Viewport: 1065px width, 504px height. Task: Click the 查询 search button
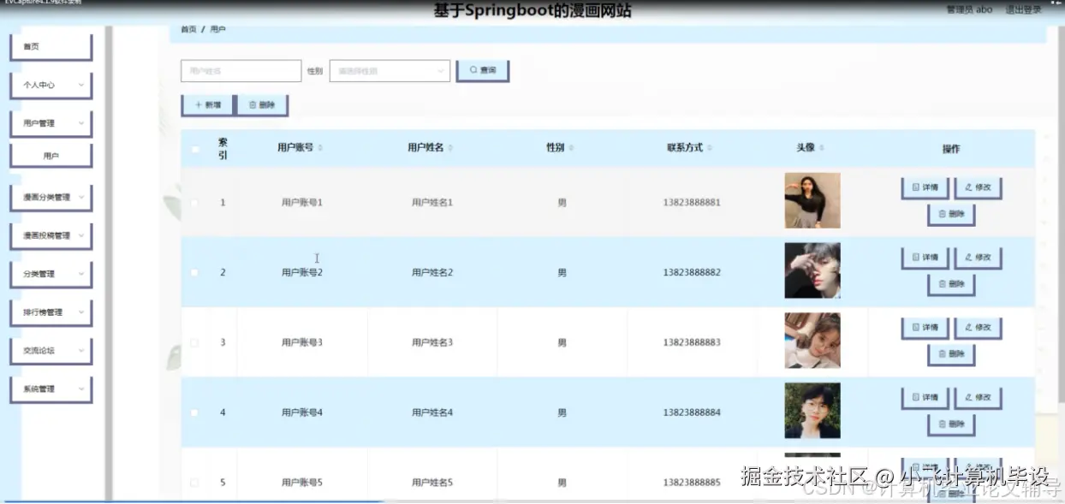pos(483,70)
